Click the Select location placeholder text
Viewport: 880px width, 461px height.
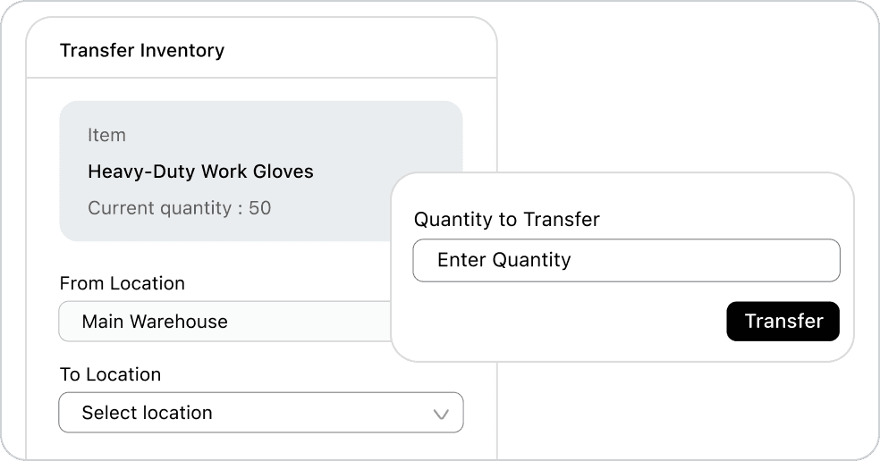click(x=147, y=413)
